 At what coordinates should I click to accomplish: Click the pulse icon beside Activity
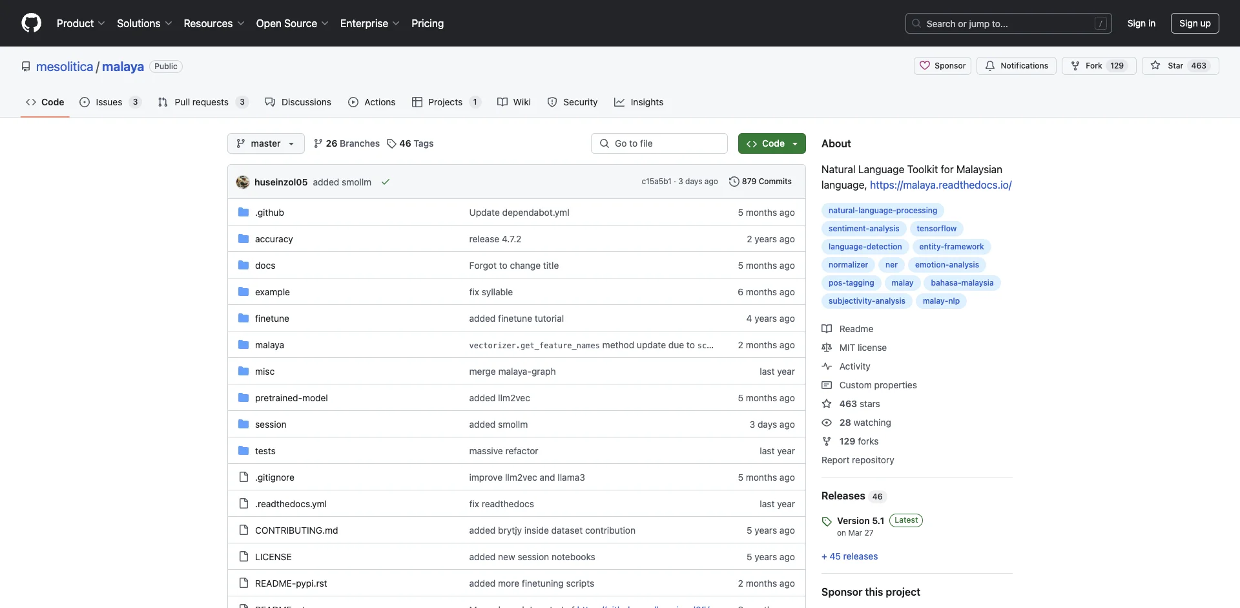coord(827,366)
